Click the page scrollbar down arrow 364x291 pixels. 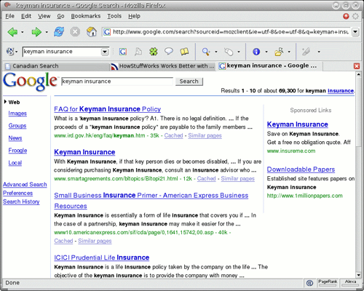tap(358, 275)
